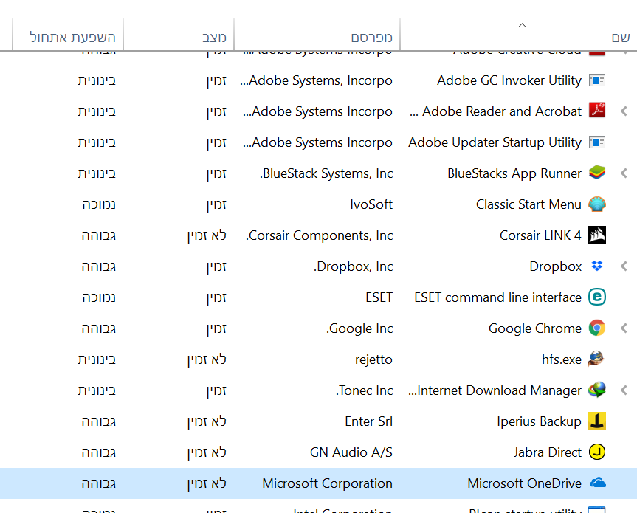Image resolution: width=637 pixels, height=513 pixels.
Task: Click the Iperius Backup icon
Action: tap(597, 421)
